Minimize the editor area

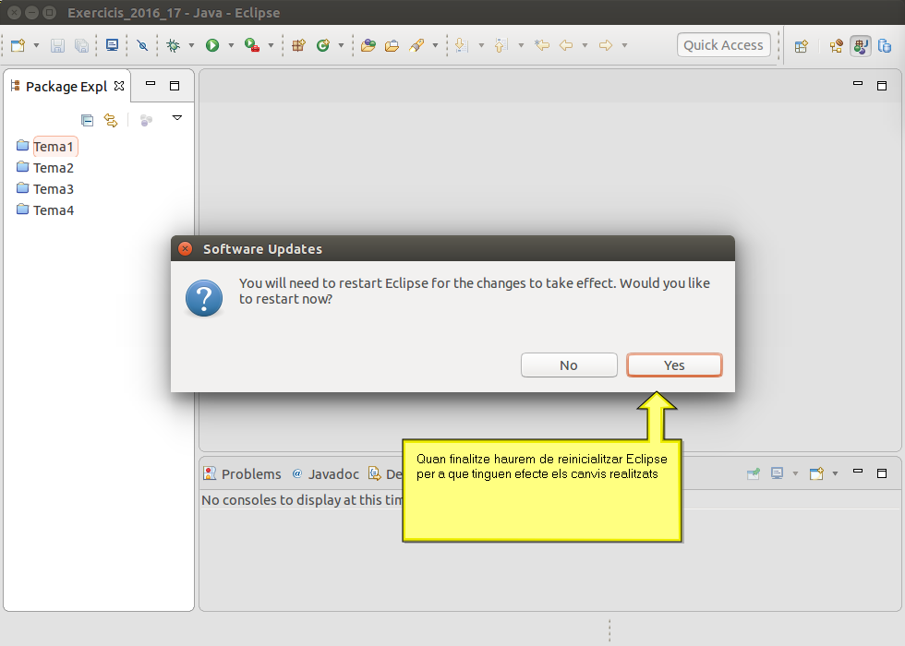pyautogui.click(x=858, y=84)
